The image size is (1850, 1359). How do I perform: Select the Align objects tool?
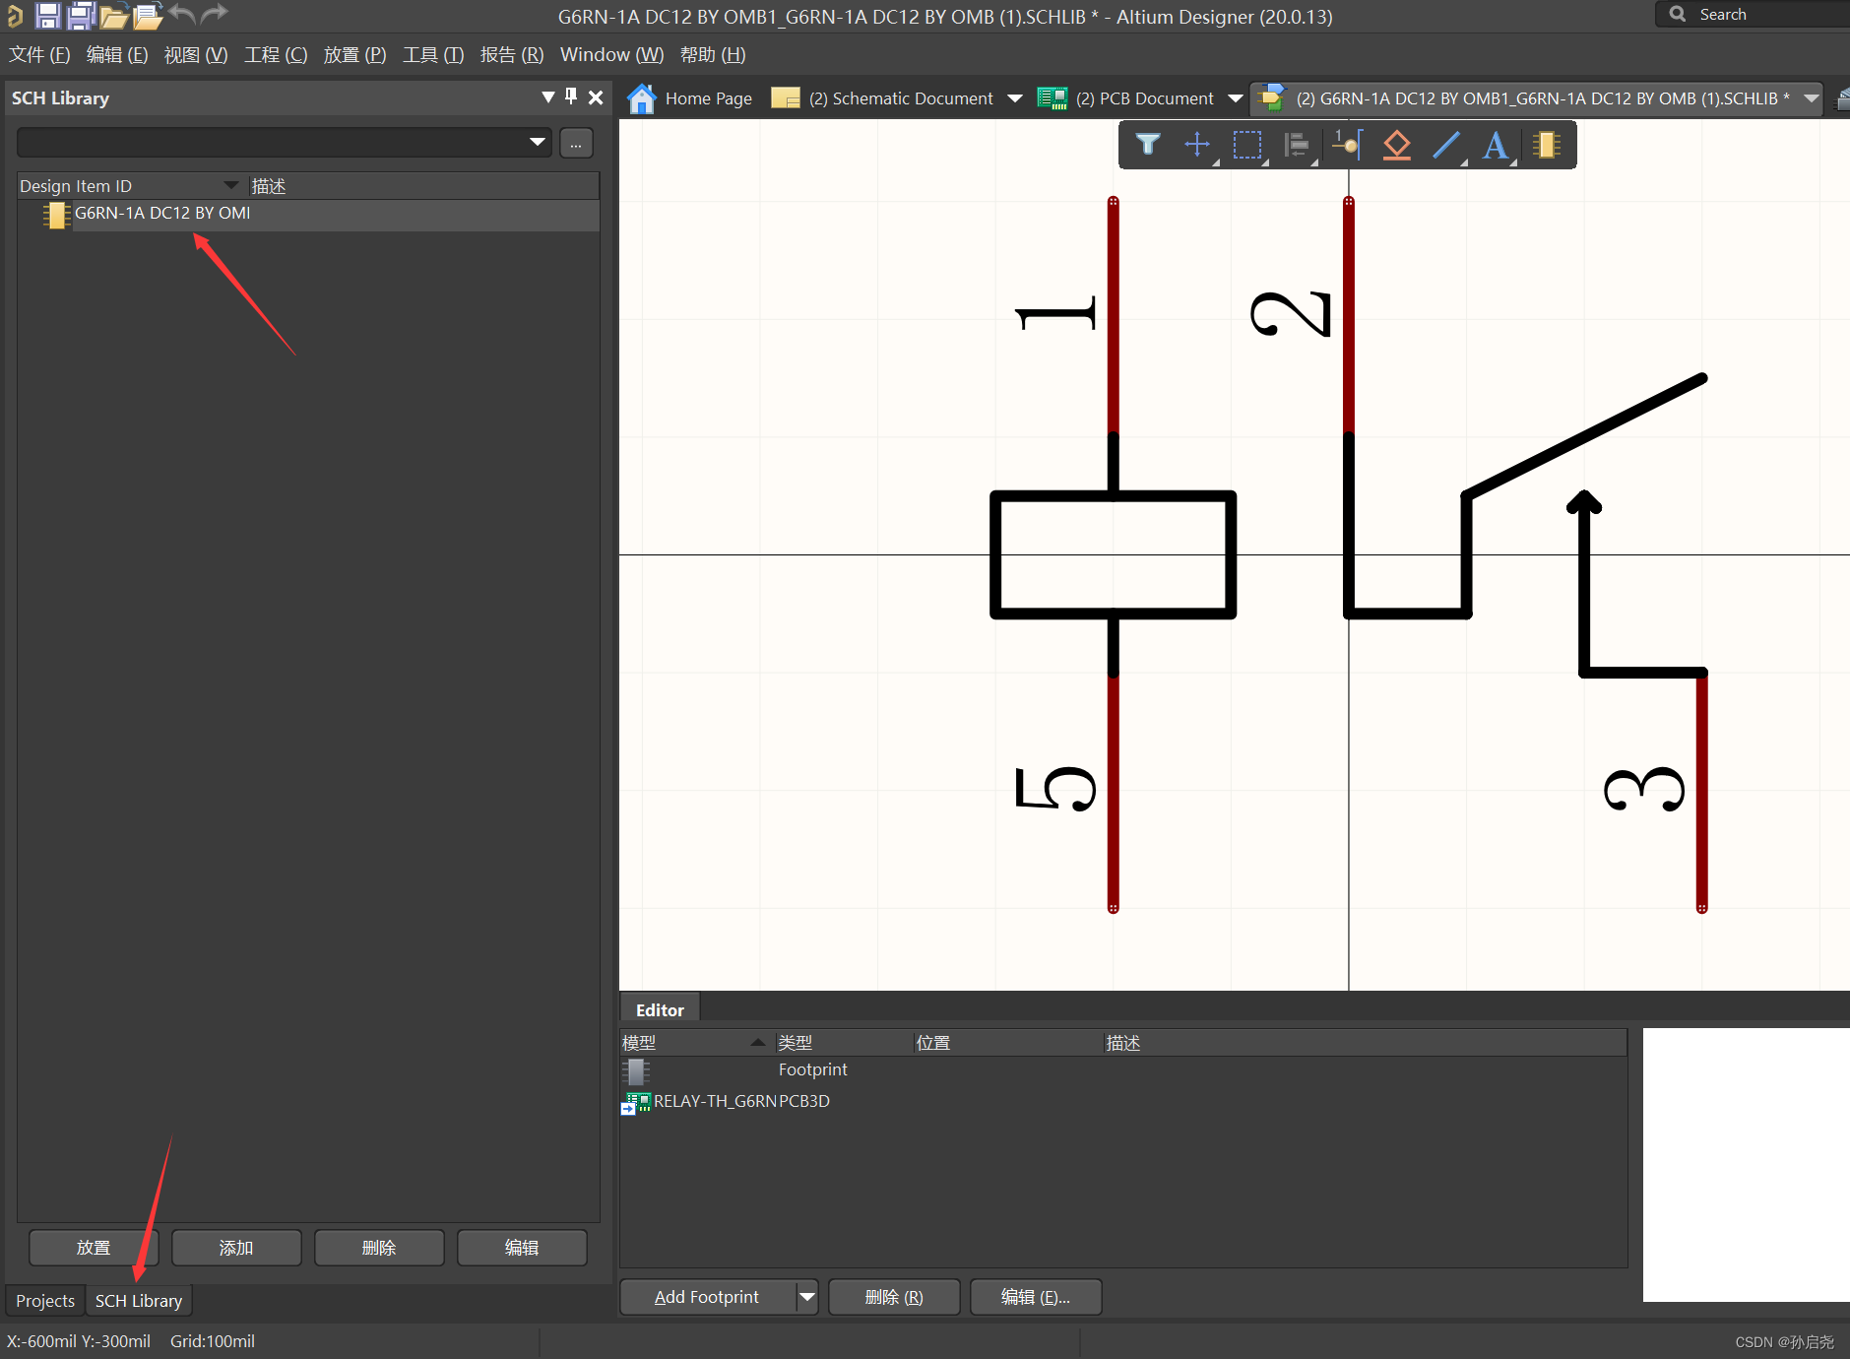click(1297, 145)
